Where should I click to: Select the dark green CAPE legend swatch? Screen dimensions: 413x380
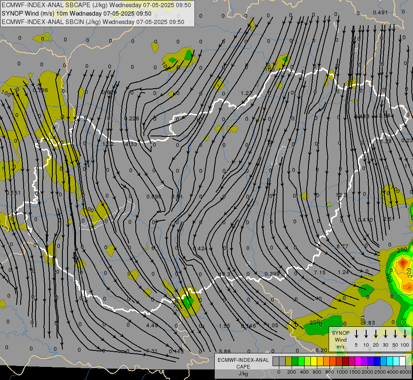tap(295, 361)
